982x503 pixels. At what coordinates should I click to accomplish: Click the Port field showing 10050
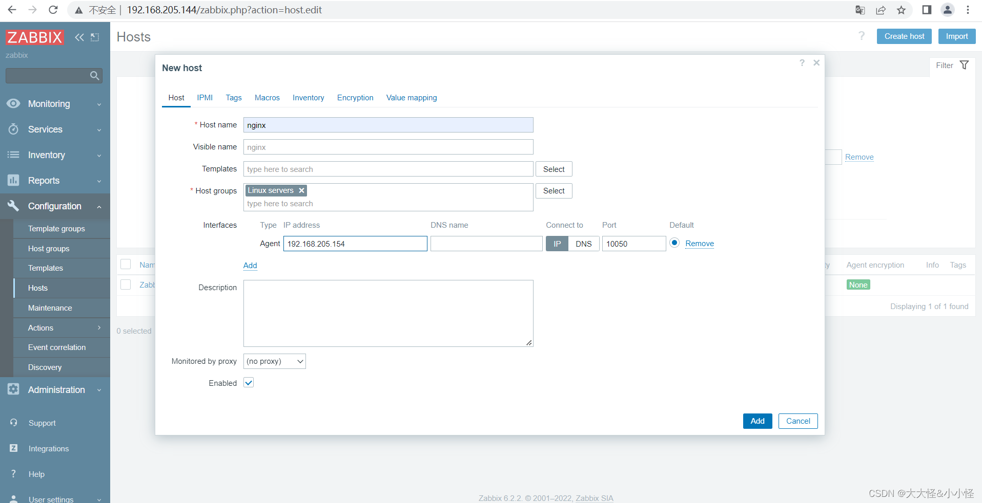(634, 244)
